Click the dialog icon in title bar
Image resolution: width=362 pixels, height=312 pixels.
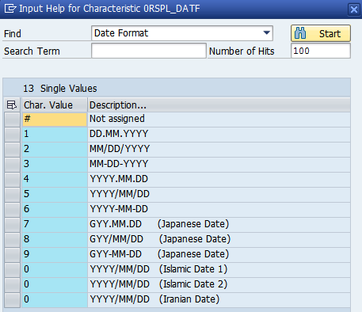click(x=10, y=9)
